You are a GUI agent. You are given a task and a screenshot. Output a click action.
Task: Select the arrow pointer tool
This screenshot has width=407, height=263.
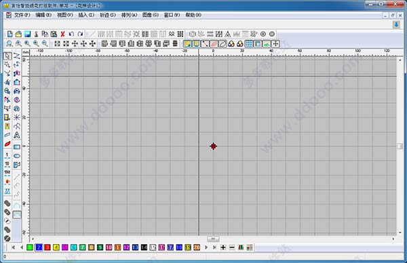[7, 56]
